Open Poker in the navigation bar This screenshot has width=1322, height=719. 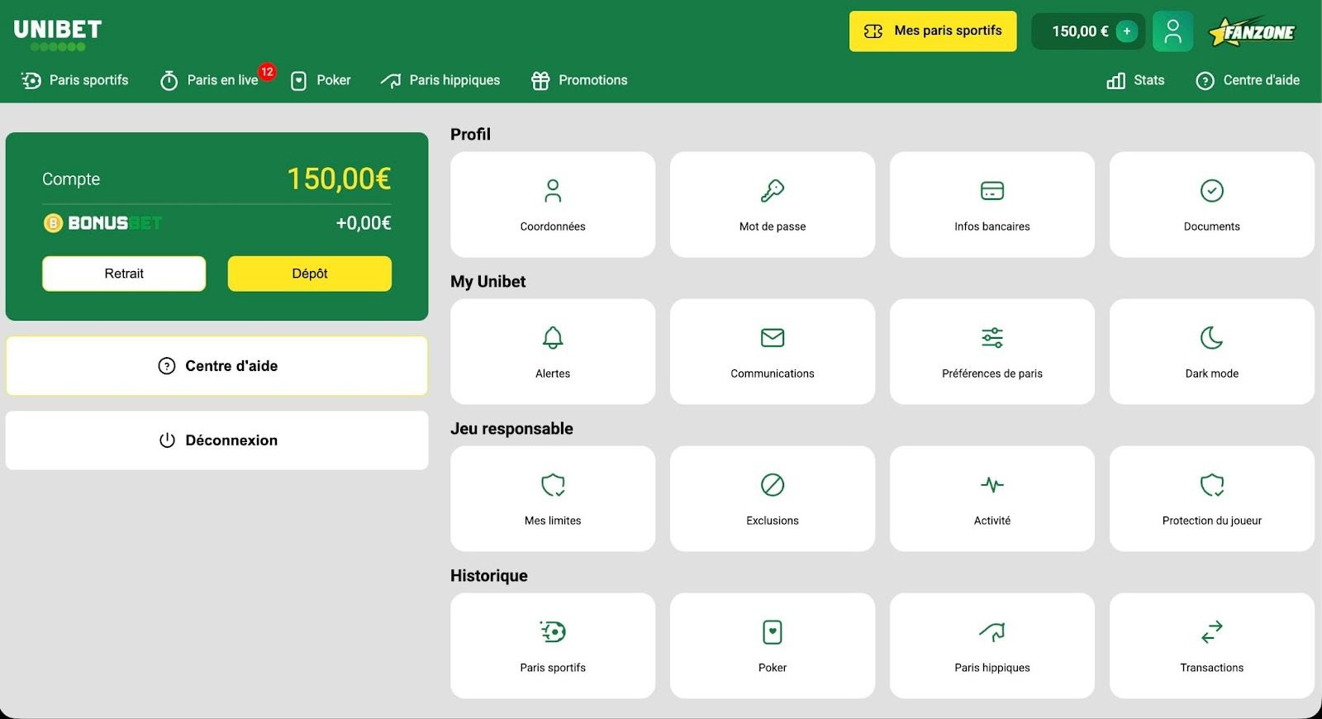(321, 80)
